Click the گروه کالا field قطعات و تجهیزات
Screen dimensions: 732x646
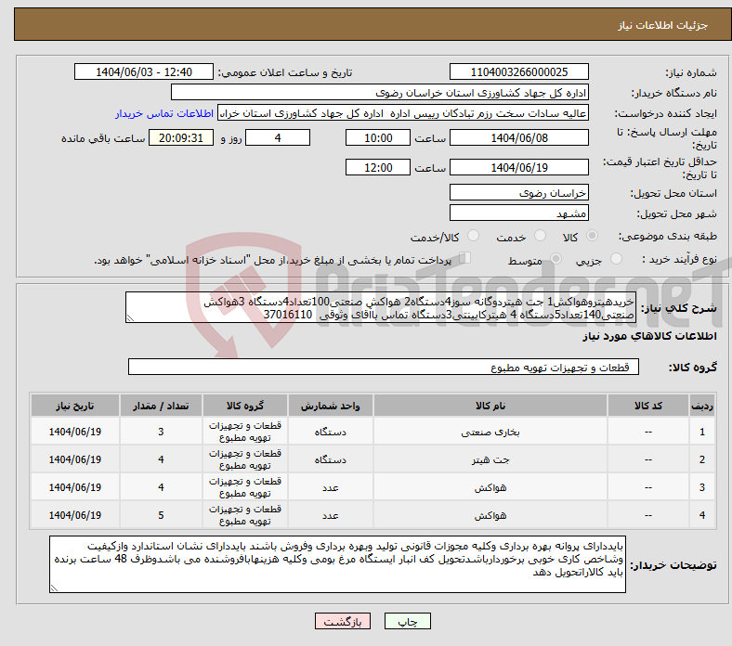pyautogui.click(x=384, y=367)
